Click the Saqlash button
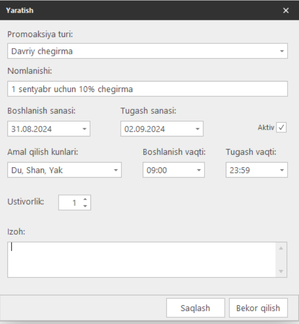 pyautogui.click(x=195, y=308)
